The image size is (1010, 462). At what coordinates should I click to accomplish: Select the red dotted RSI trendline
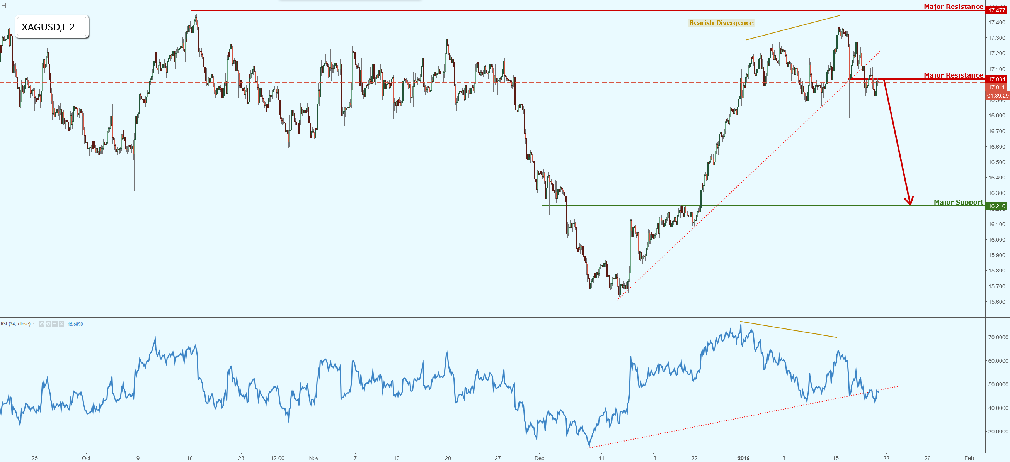coord(743,417)
